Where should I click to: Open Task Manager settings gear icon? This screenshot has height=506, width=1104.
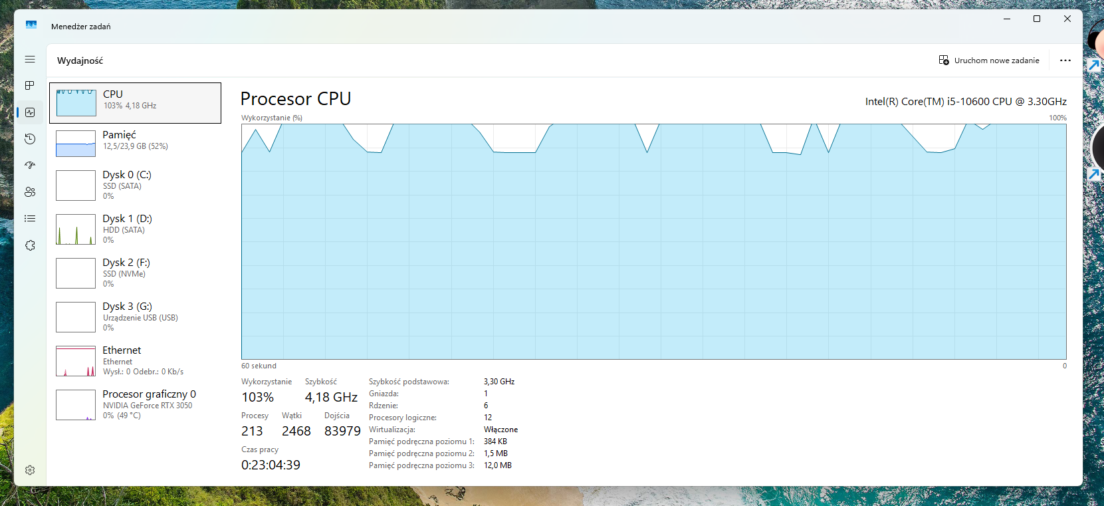point(30,470)
